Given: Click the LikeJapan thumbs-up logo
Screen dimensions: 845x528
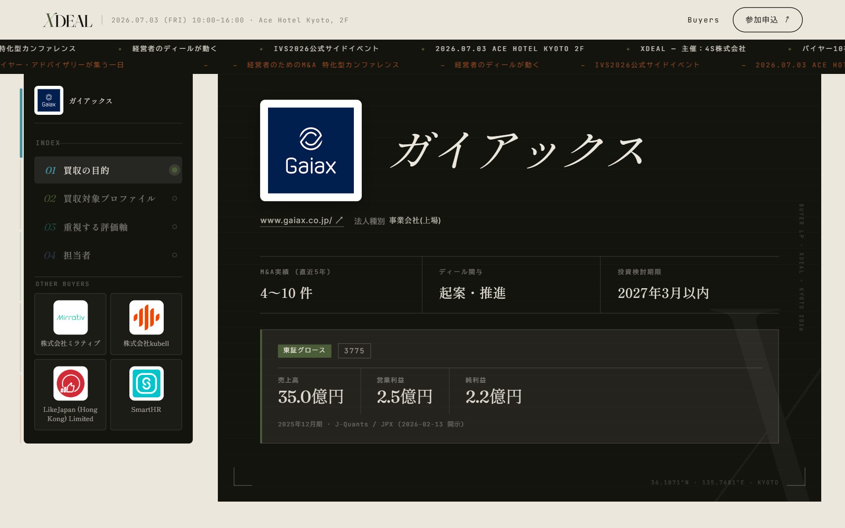Looking at the screenshot, I should [70, 383].
